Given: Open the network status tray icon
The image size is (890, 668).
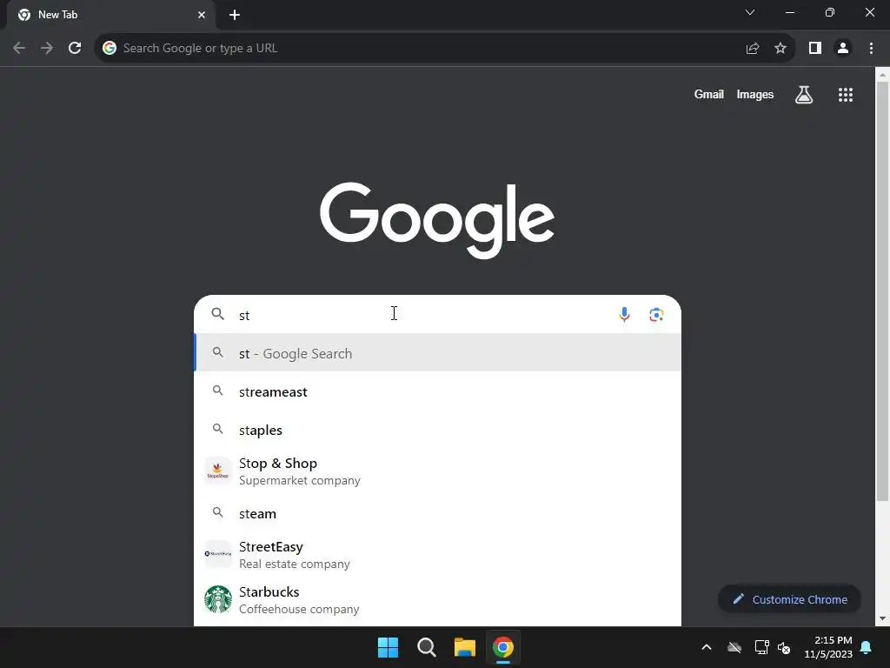Looking at the screenshot, I should click(x=761, y=647).
